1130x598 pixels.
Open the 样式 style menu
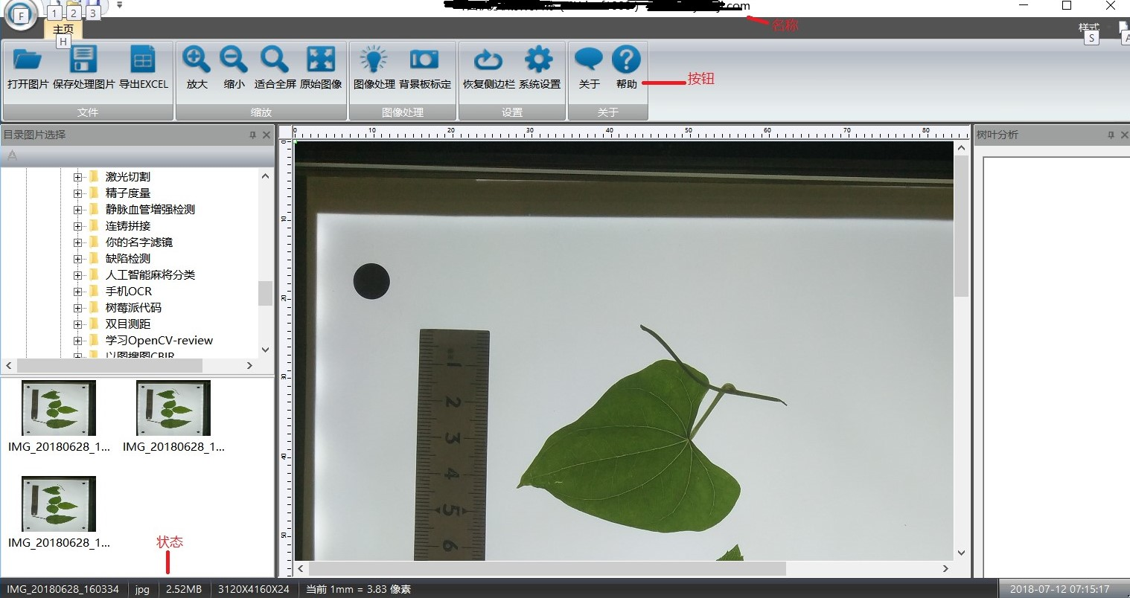[x=1089, y=28]
